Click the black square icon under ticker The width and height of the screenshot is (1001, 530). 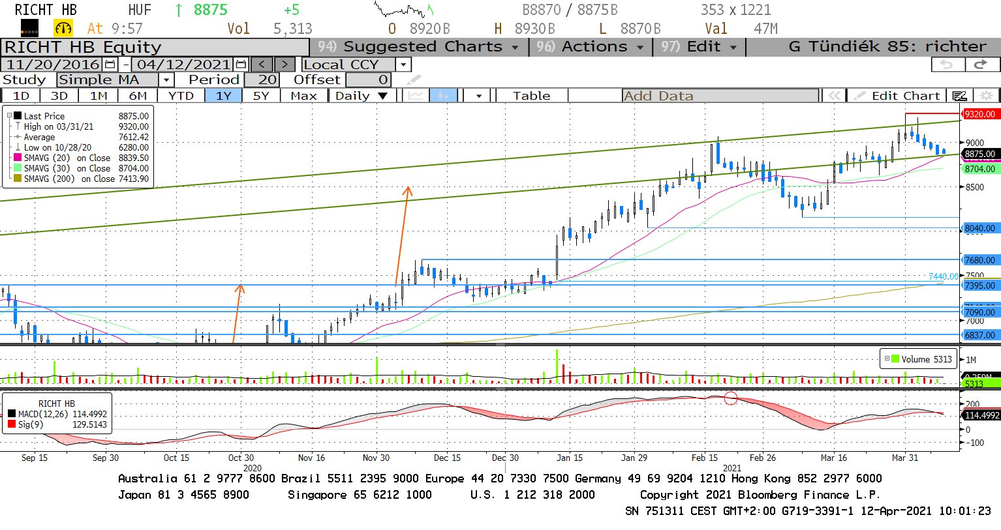coord(29,28)
